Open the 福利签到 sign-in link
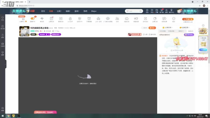 point(153,34)
